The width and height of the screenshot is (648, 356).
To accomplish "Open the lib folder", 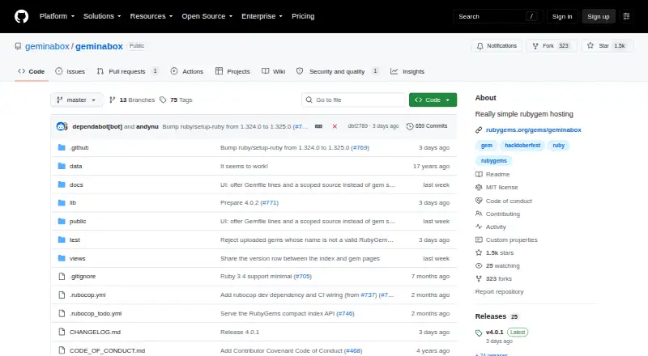I will [x=73, y=203].
